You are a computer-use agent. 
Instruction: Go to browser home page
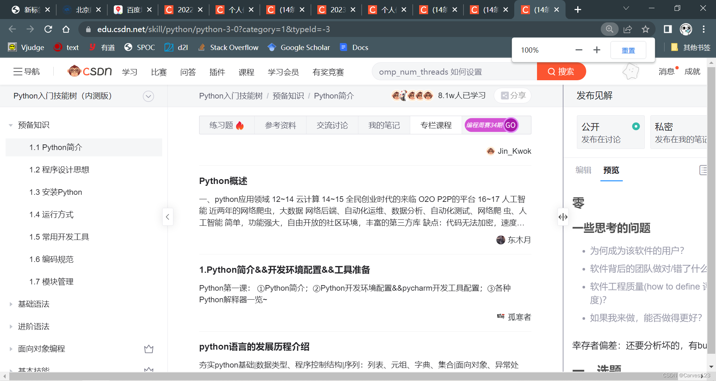(66, 29)
